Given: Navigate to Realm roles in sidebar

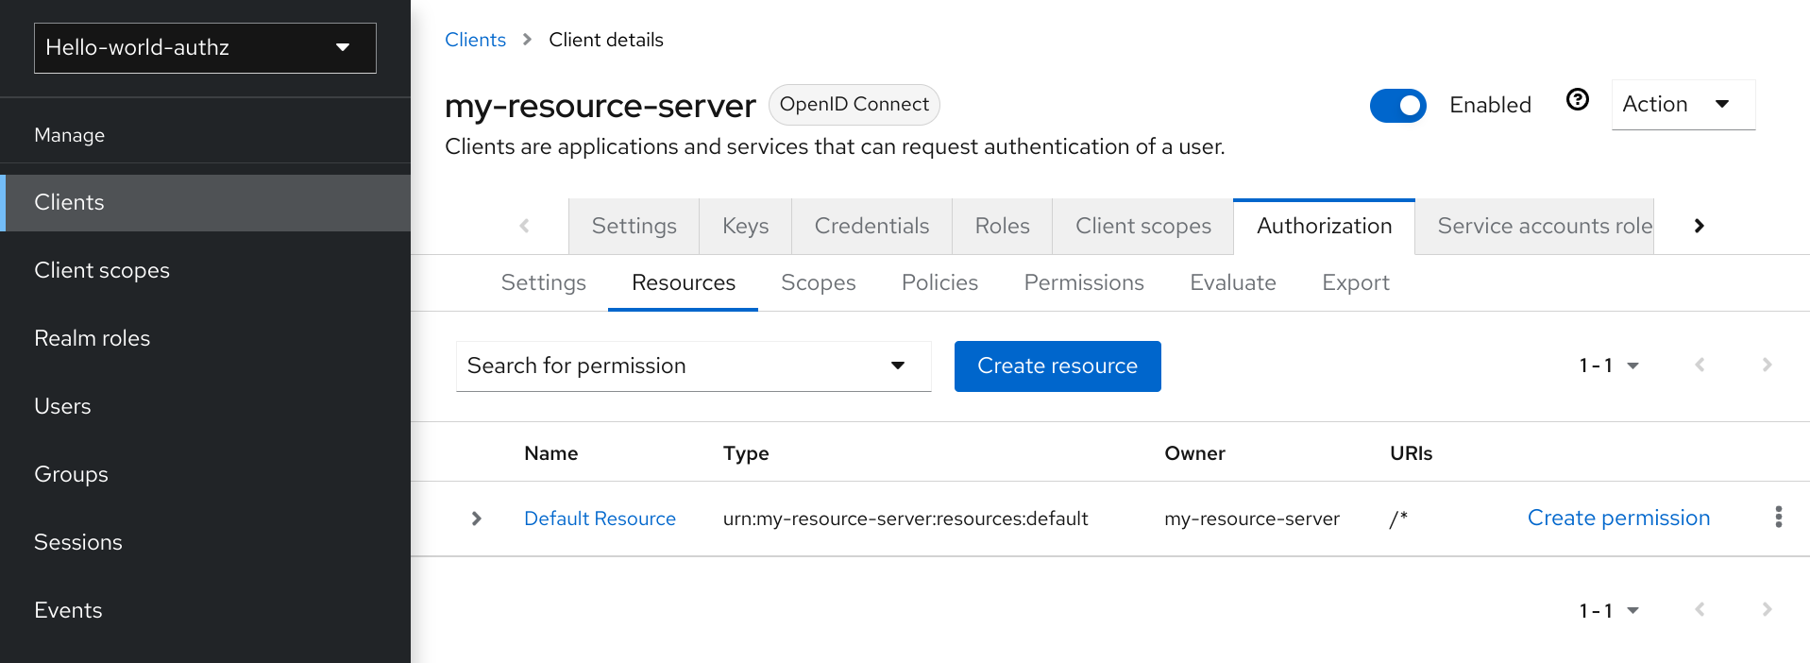Looking at the screenshot, I should pos(93,338).
